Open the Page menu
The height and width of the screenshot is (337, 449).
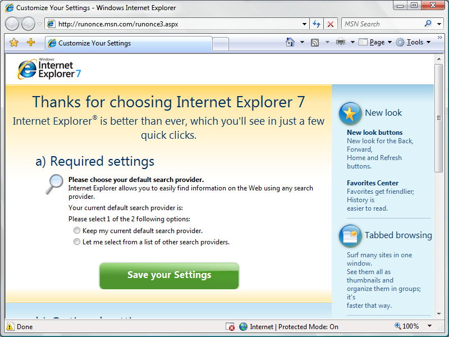tap(375, 42)
